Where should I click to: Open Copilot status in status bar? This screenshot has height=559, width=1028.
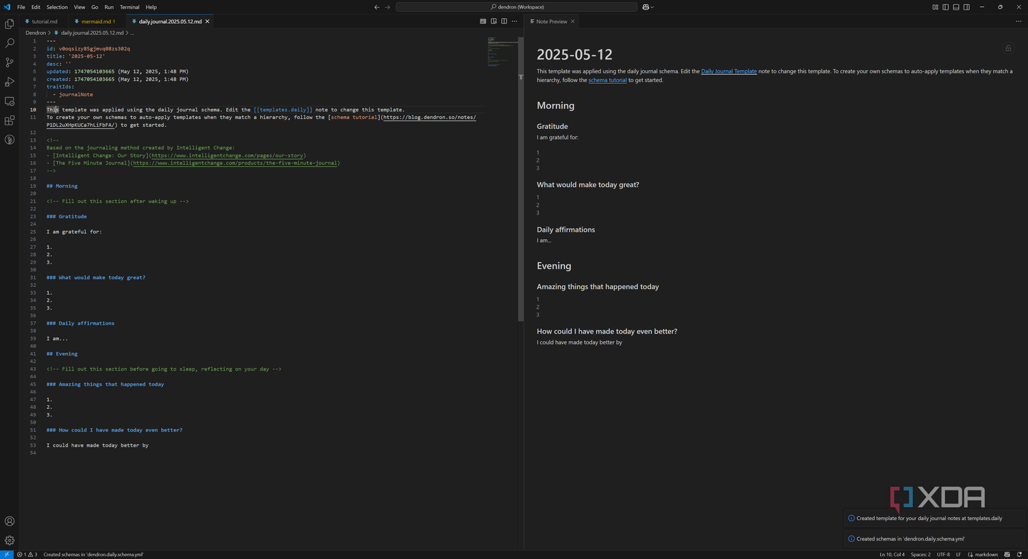point(1007,554)
